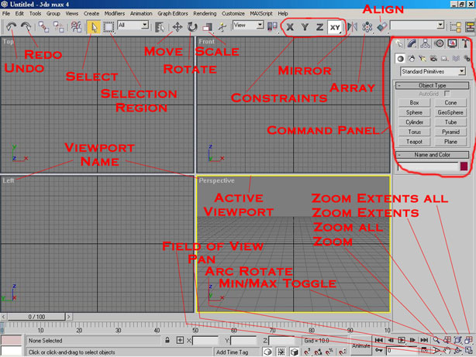Screen dimensions: 476x357
Task: Click the Pan hand icon
Action: point(447,351)
